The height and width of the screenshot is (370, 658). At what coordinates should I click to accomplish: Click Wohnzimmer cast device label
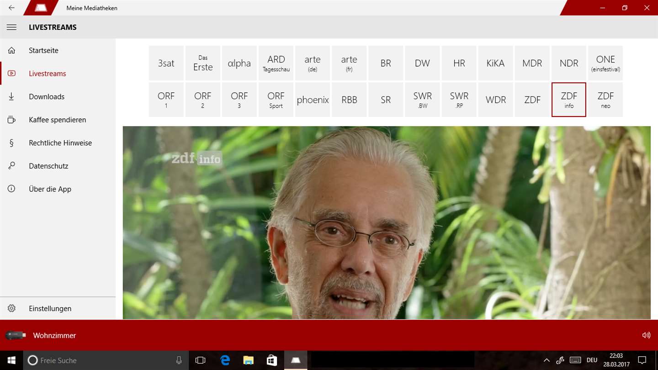coord(54,335)
